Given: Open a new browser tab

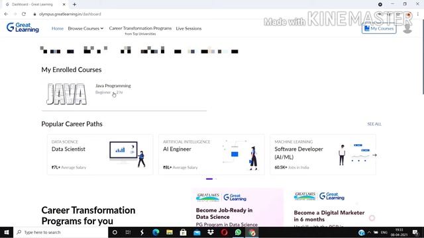Looking at the screenshot, I should coord(74,5).
